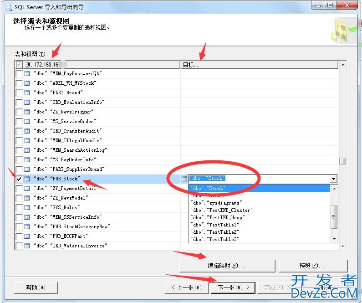Click table icon for ORD_EvaluationInfo row
362x303 pixels.
click(x=27, y=103)
